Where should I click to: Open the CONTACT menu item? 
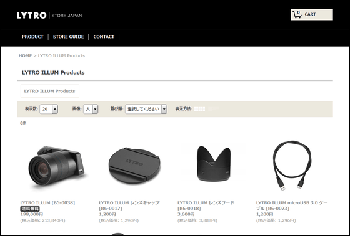(x=104, y=37)
